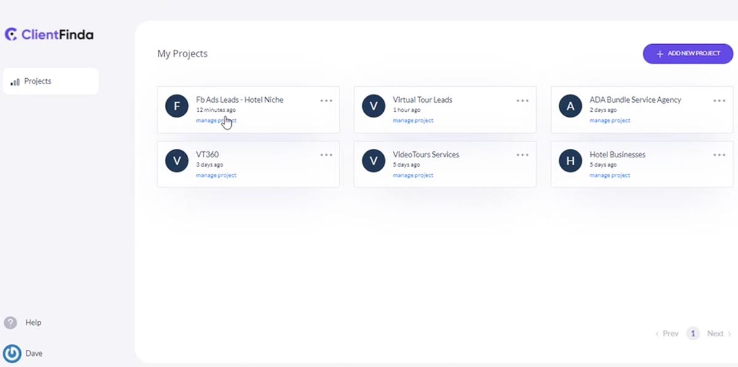
Task: Click the V avatar of VideoTours Services
Action: pos(373,161)
